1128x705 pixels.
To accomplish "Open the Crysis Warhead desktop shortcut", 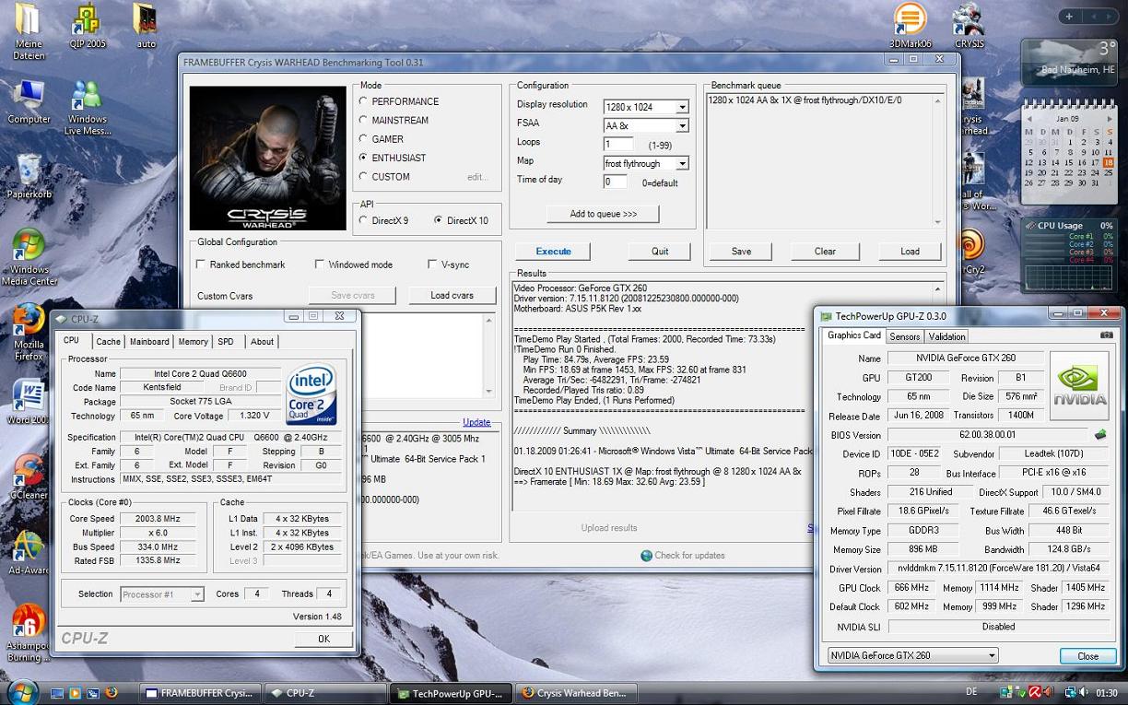I will click(973, 106).
